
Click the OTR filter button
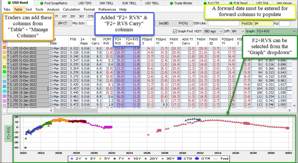click(90, 16)
